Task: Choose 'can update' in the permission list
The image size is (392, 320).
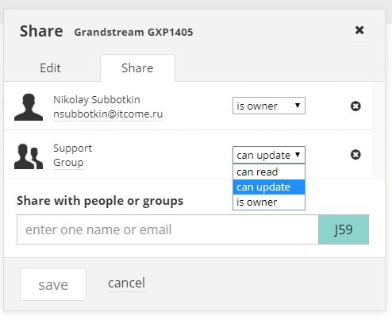Action: click(269, 187)
